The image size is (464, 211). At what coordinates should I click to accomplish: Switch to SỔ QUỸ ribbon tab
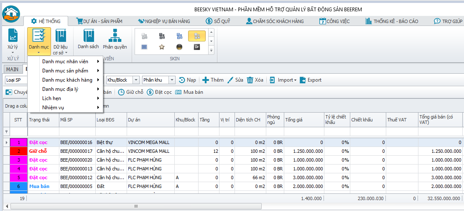point(218,21)
